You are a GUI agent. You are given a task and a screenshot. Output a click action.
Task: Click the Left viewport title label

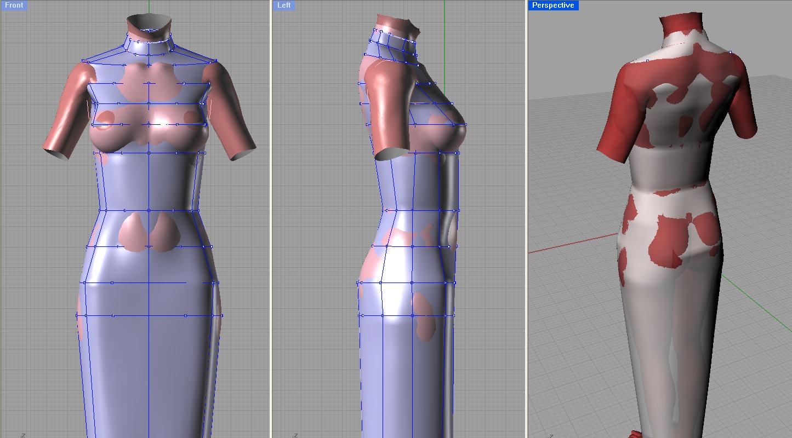click(284, 5)
